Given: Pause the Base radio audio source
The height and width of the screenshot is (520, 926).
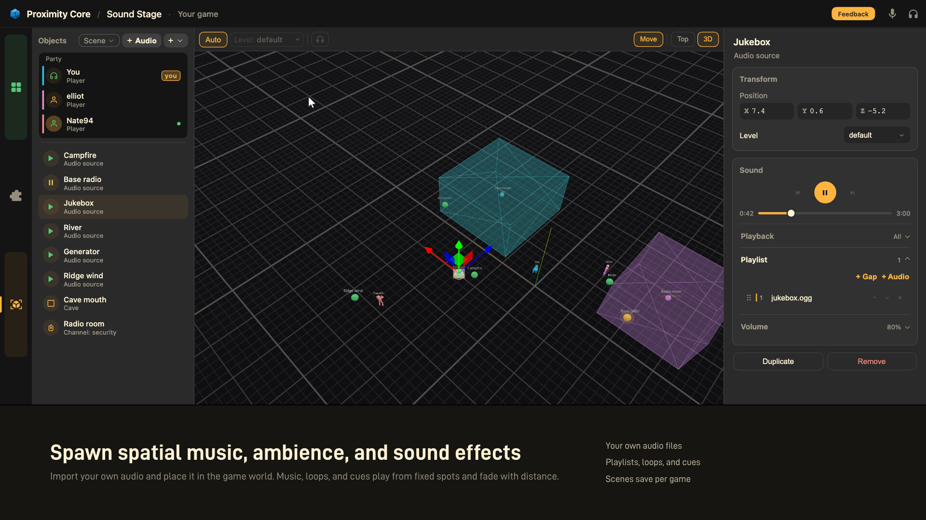Looking at the screenshot, I should [x=51, y=182].
